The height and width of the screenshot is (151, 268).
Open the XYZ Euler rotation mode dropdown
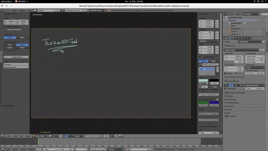[209, 41]
